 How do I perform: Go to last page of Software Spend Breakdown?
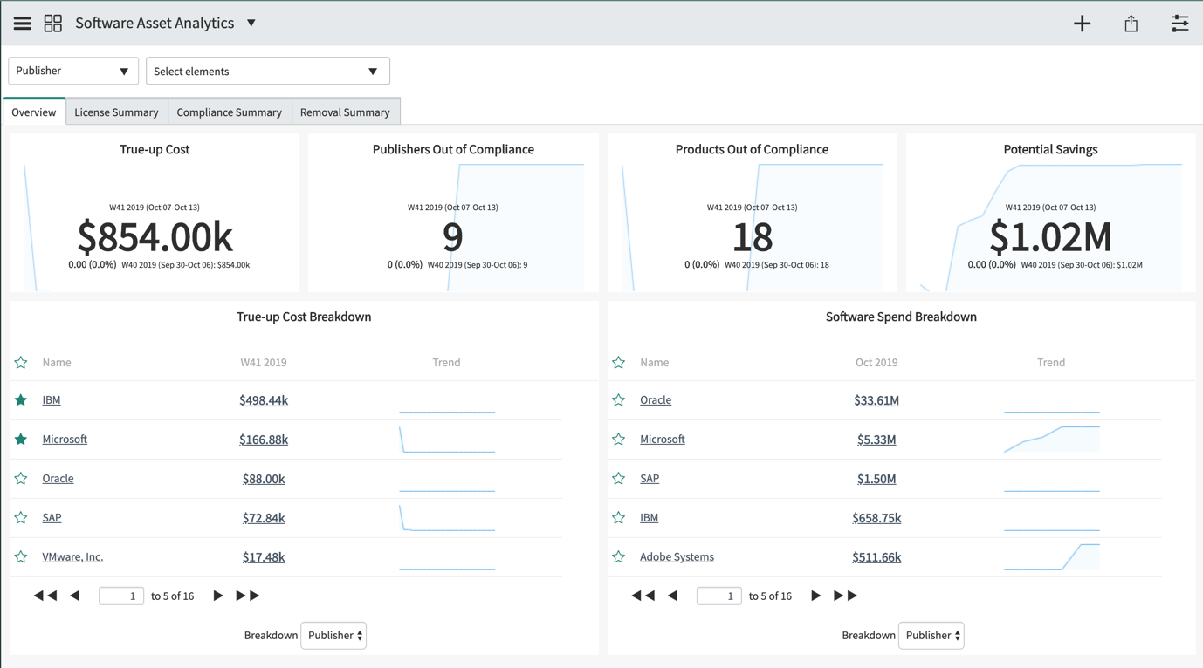pyautogui.click(x=846, y=596)
